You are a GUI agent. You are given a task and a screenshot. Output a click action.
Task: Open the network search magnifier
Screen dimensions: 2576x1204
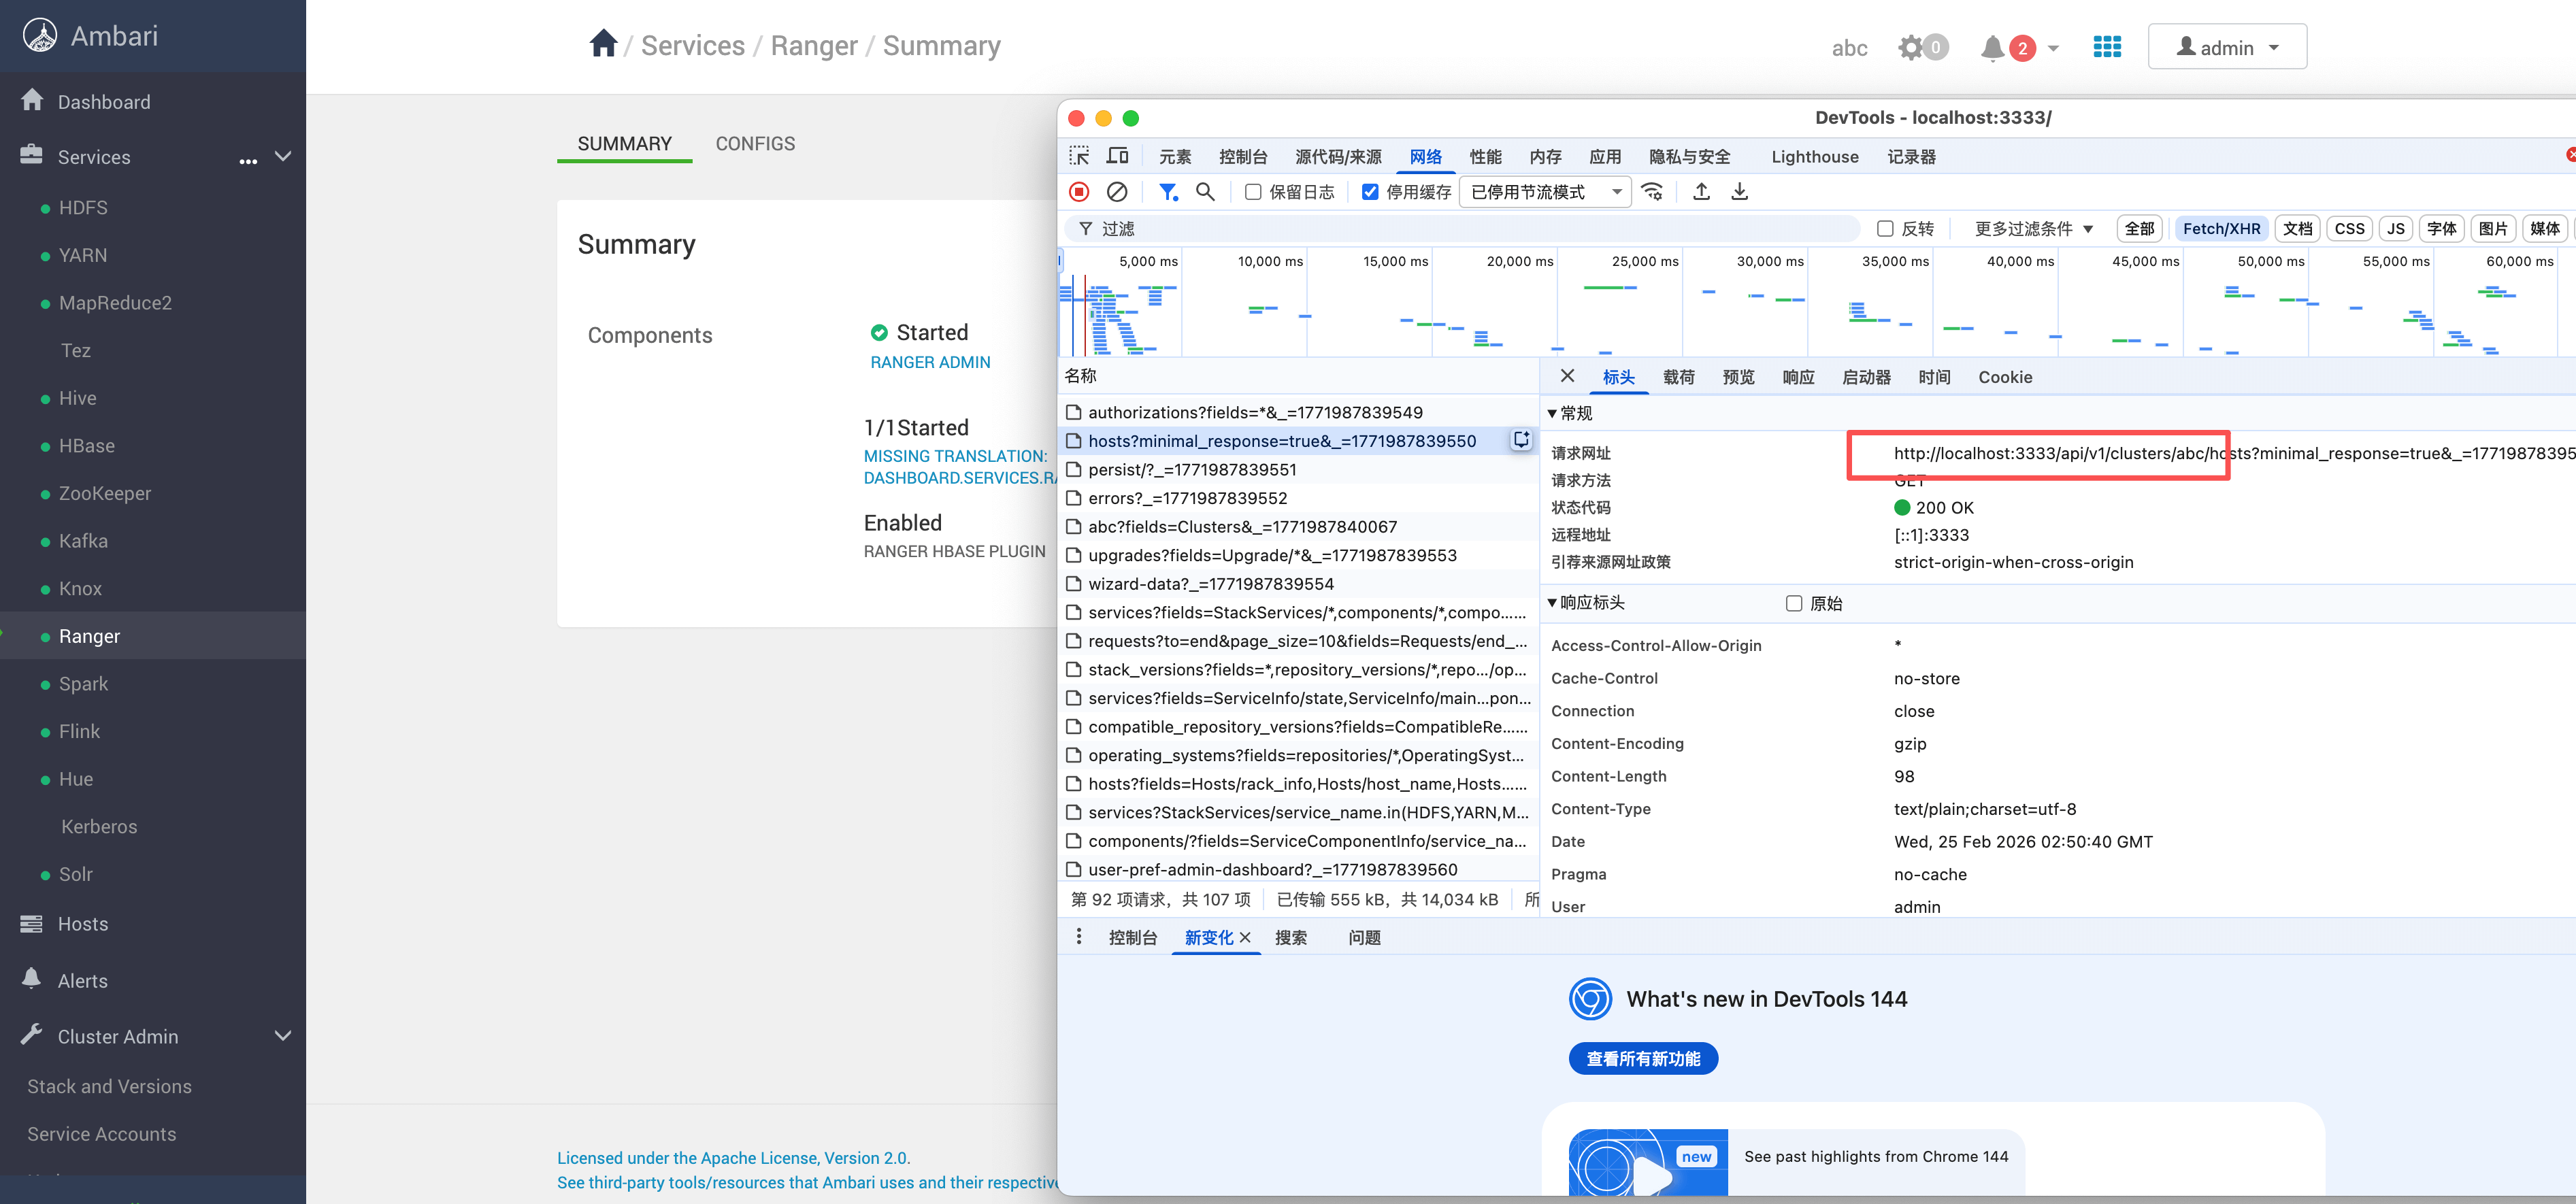[x=1205, y=191]
